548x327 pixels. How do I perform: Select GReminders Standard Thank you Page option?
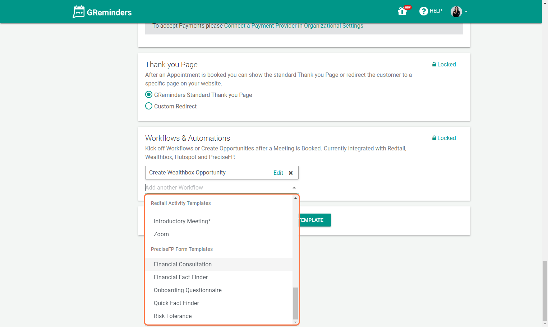tap(149, 94)
